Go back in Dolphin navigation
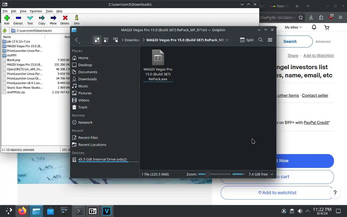 77,40
